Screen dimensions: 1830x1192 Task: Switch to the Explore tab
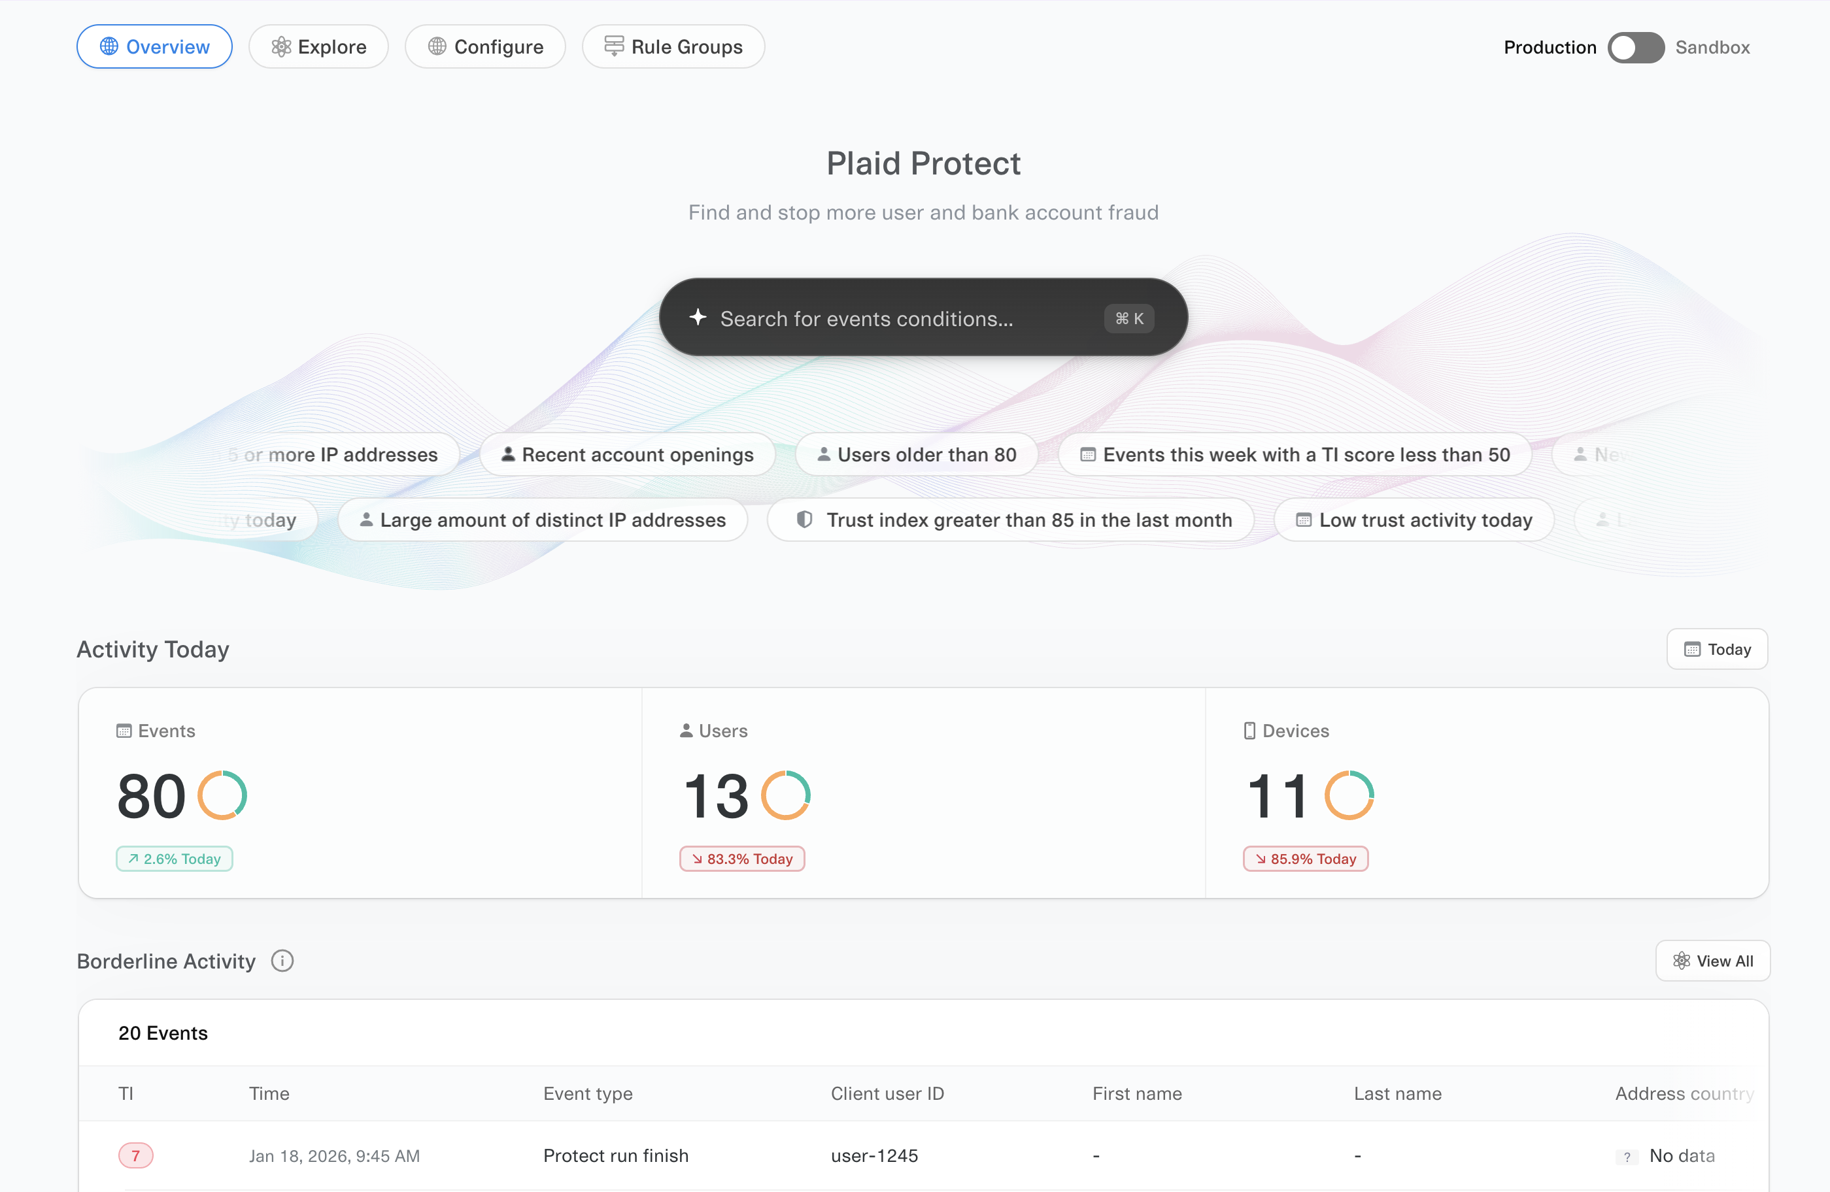point(318,47)
